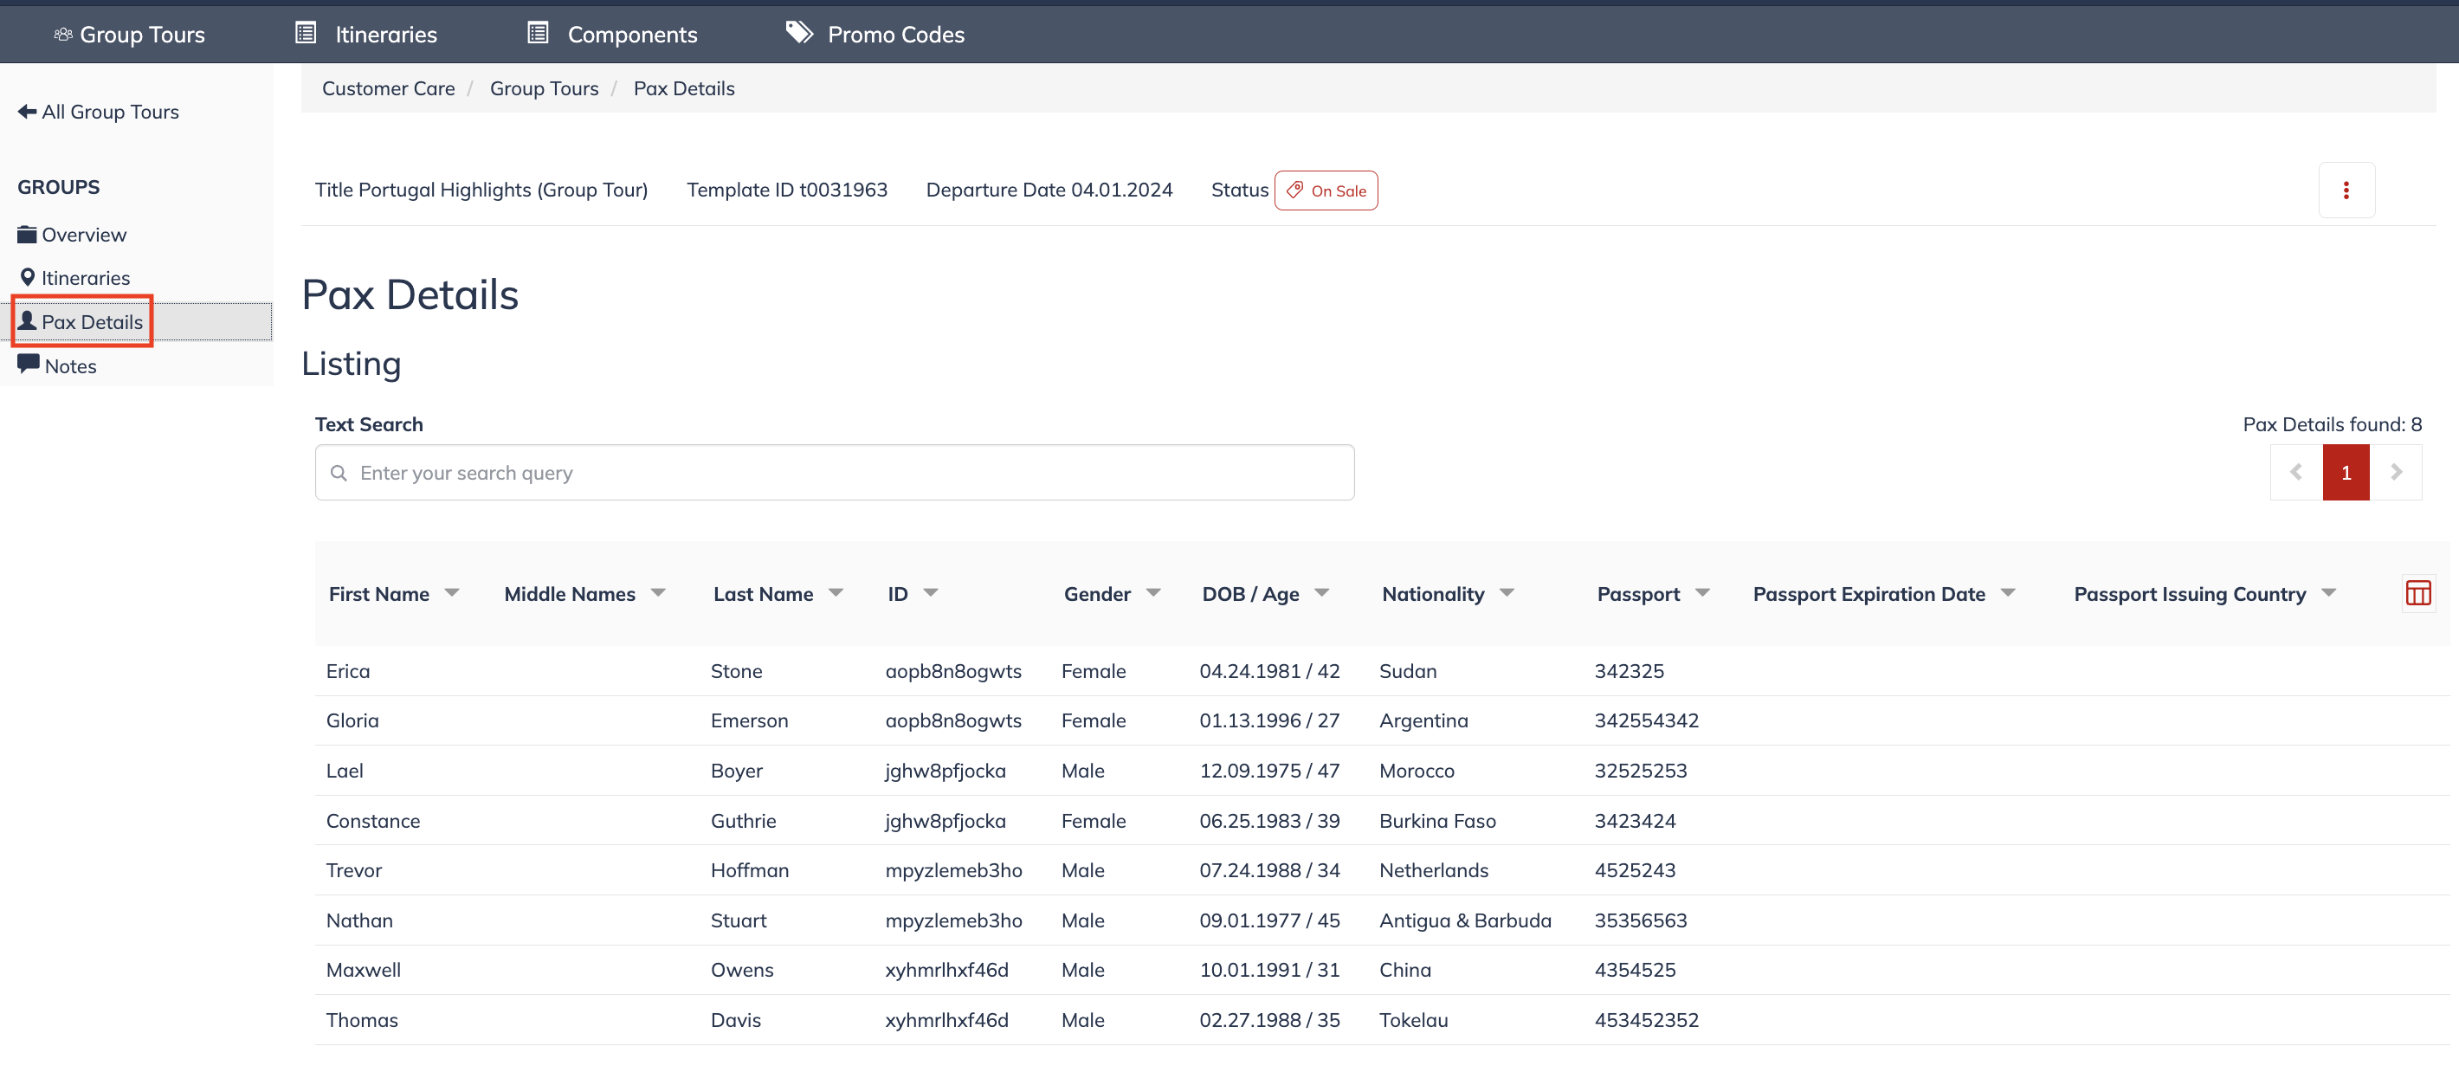Click the Pax Details person icon
Screen dimensions: 2459x1072
tap(27, 320)
